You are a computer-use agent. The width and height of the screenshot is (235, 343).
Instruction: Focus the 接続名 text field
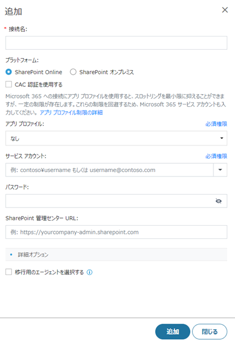coord(116,43)
